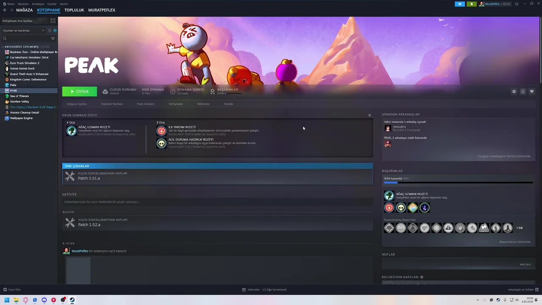The height and width of the screenshot is (305, 542).
Task: Select Car Mechanic Simulator 2014
Action: point(29,58)
